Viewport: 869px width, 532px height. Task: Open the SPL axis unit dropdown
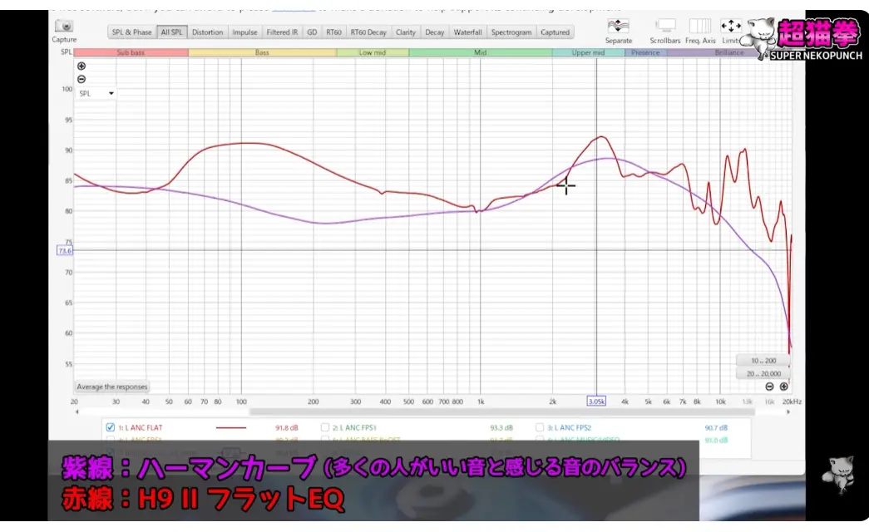tap(97, 94)
